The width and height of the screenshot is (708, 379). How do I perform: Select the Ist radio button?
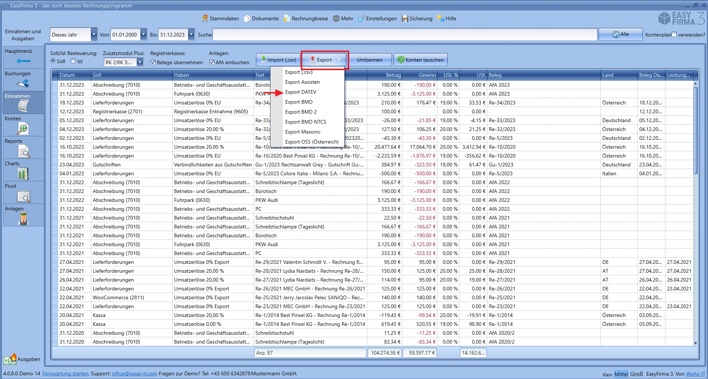(x=73, y=61)
